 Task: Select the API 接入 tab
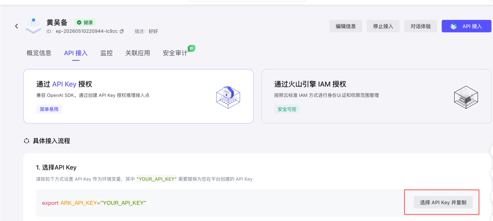[76, 53]
